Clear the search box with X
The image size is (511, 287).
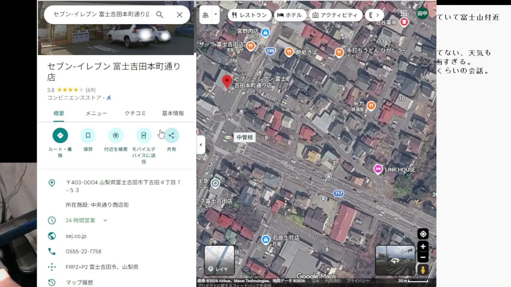180,15
